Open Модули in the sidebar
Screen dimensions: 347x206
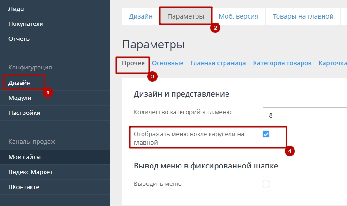[x=20, y=98]
